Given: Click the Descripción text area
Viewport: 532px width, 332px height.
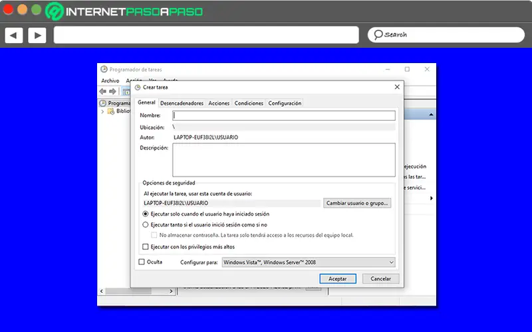Looking at the screenshot, I should (x=284, y=159).
